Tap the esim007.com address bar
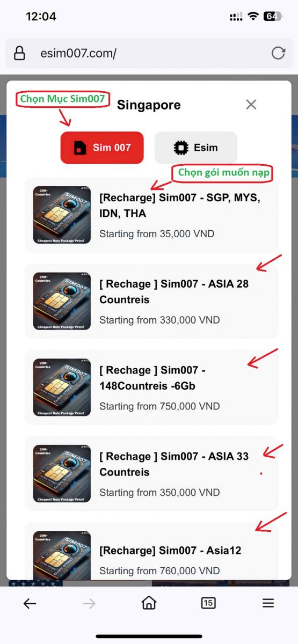 point(149,53)
